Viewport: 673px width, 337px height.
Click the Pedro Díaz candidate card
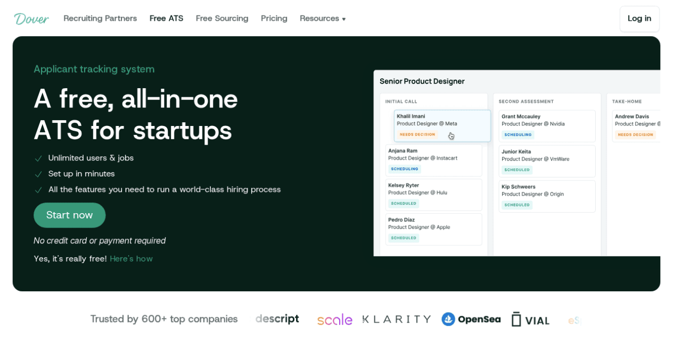tap(433, 229)
